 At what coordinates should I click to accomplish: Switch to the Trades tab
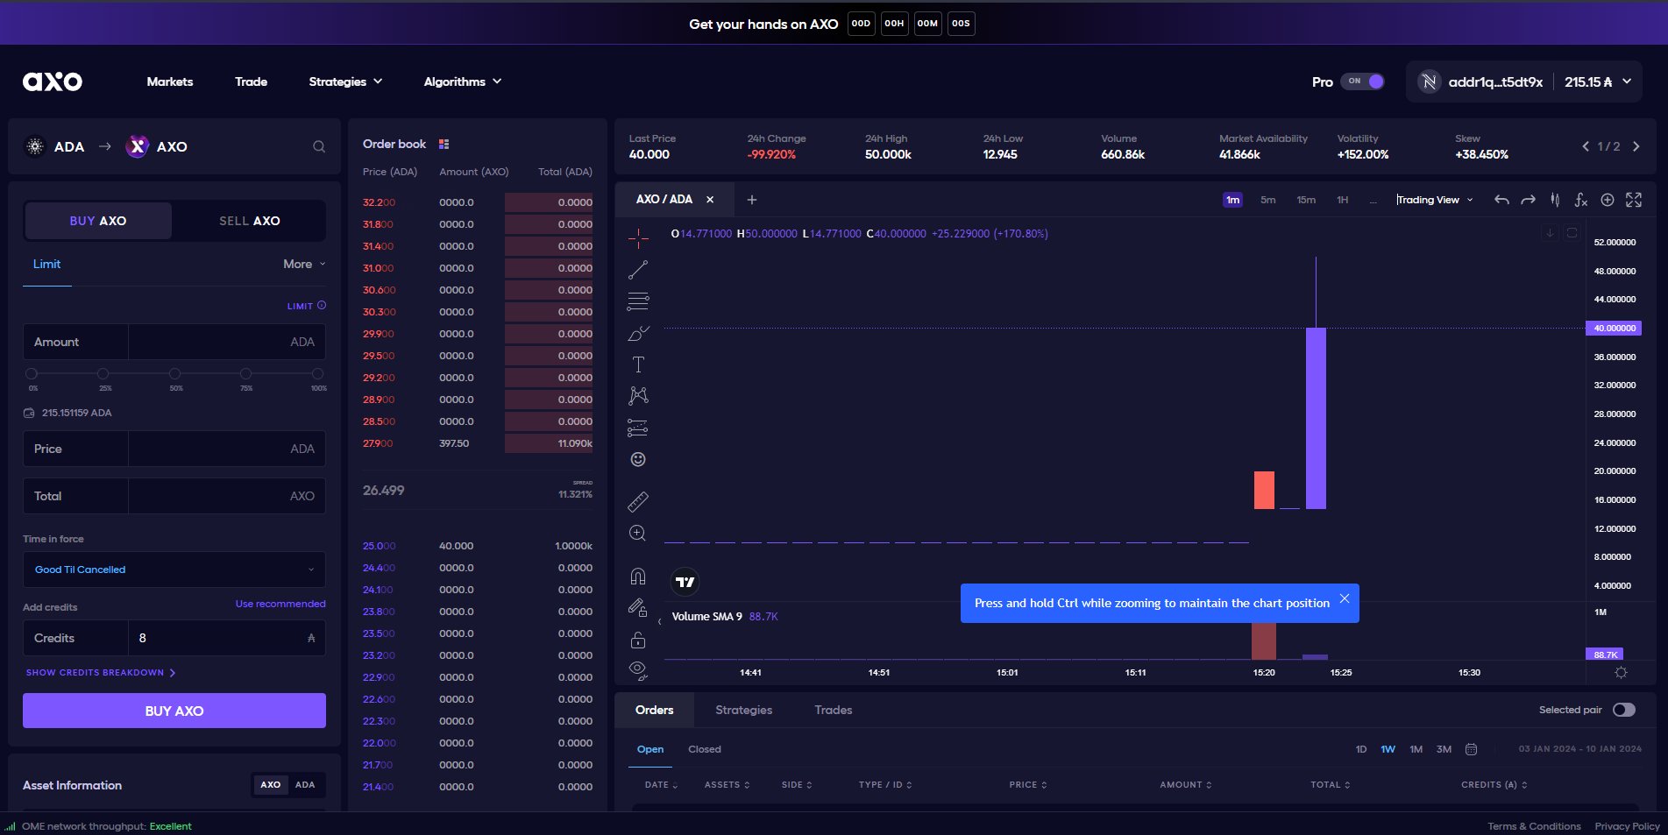tap(833, 710)
